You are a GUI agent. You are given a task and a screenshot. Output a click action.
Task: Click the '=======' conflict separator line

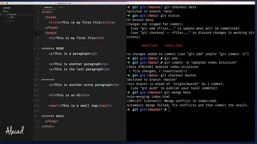[48, 80]
